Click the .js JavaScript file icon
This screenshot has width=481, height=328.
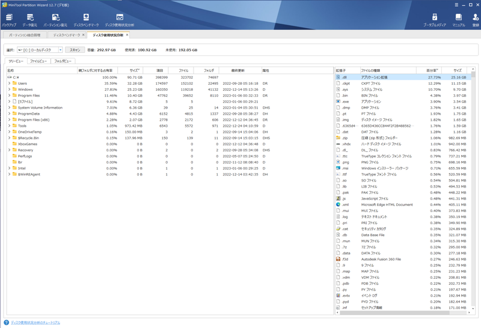[x=338, y=199]
